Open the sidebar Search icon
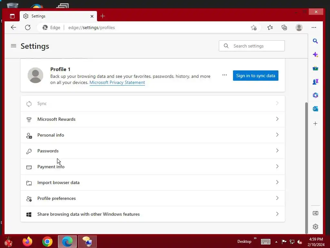Screen dimensions: 330x248 point(315,41)
